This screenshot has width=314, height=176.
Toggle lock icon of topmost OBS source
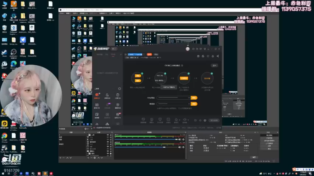point(111,135)
